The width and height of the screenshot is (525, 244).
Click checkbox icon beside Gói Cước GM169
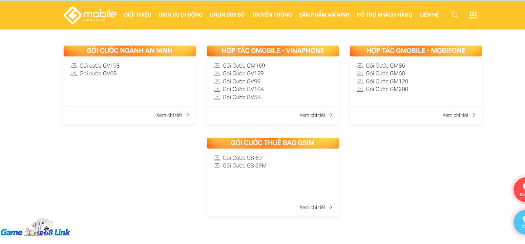click(217, 66)
